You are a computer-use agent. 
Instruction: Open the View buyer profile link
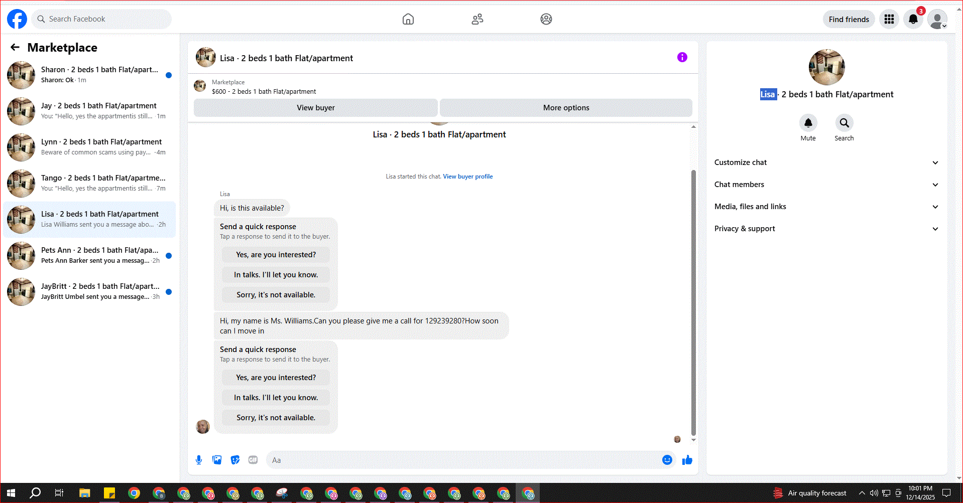tap(467, 177)
